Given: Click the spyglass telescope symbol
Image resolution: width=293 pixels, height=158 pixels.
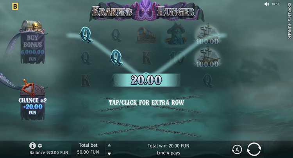Looking at the screenshot, I should point(147,35).
